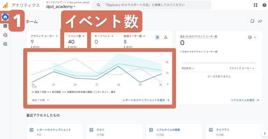Expand the アクティブ ユーザー metric dropdown

click(x=44, y=36)
